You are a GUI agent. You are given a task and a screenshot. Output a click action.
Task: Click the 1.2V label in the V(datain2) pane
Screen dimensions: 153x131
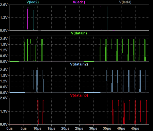click(4, 81)
